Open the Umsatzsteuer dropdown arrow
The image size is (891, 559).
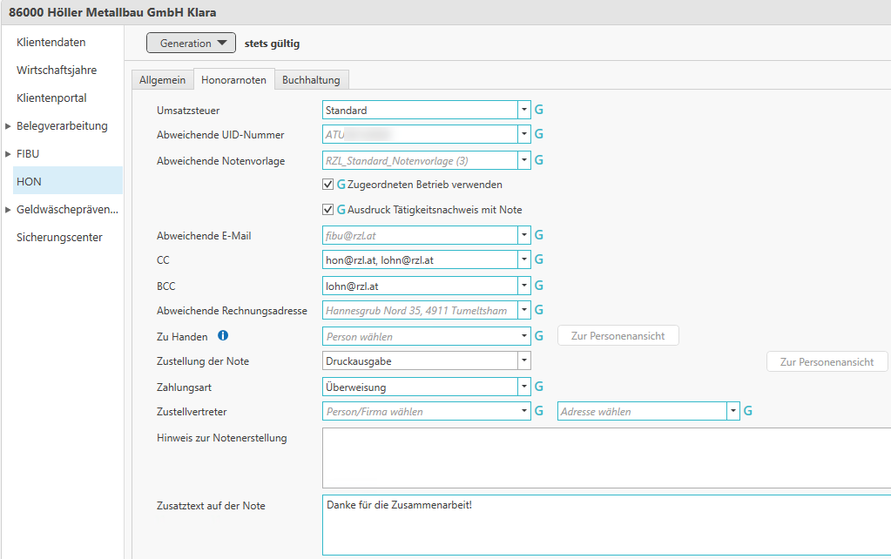coord(523,111)
